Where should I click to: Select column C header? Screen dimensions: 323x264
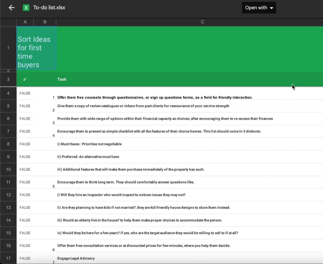point(203,22)
